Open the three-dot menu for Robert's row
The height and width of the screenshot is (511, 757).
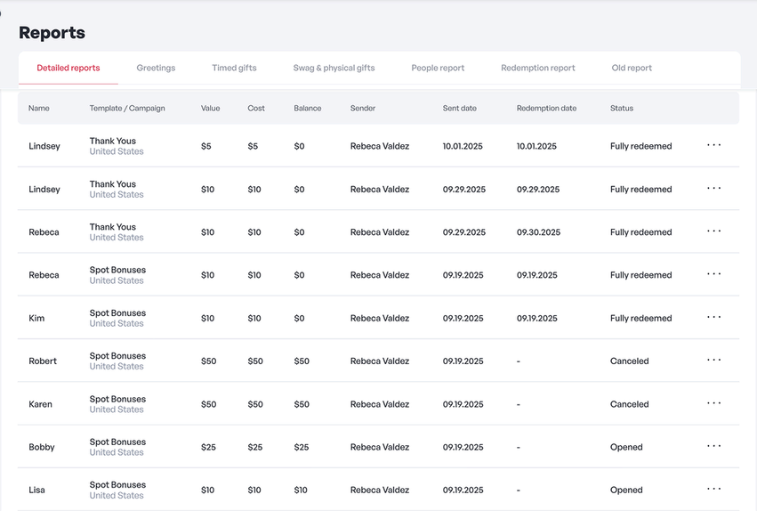713,360
